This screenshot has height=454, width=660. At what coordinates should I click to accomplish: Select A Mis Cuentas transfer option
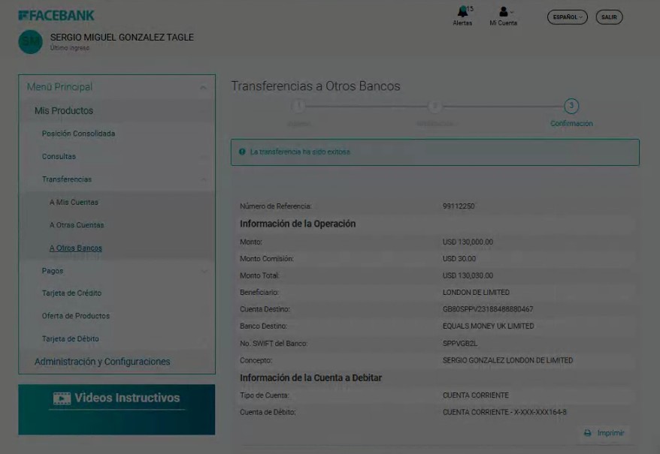coord(74,203)
